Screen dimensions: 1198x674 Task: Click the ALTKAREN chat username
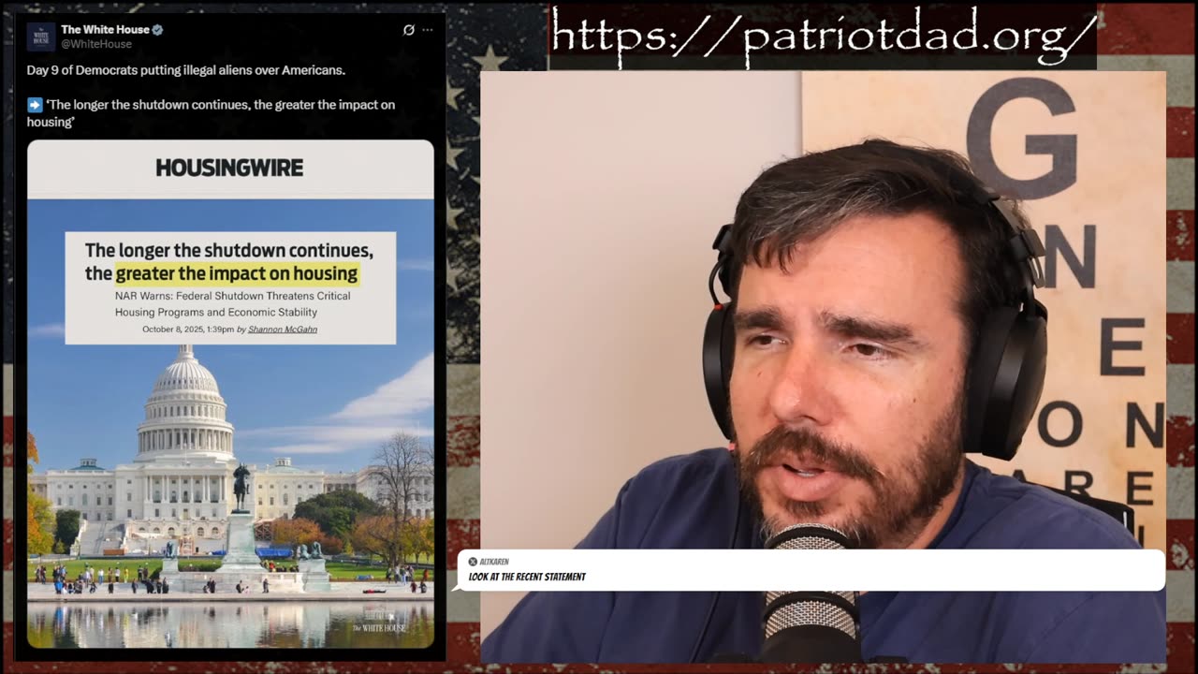[x=494, y=562]
